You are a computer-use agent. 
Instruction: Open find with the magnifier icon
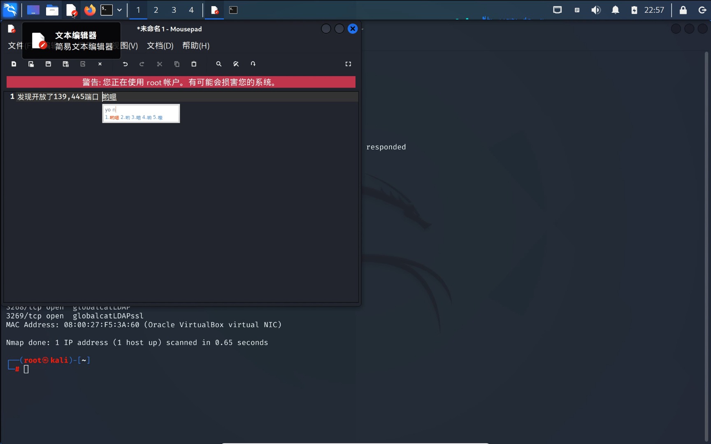pyautogui.click(x=219, y=64)
